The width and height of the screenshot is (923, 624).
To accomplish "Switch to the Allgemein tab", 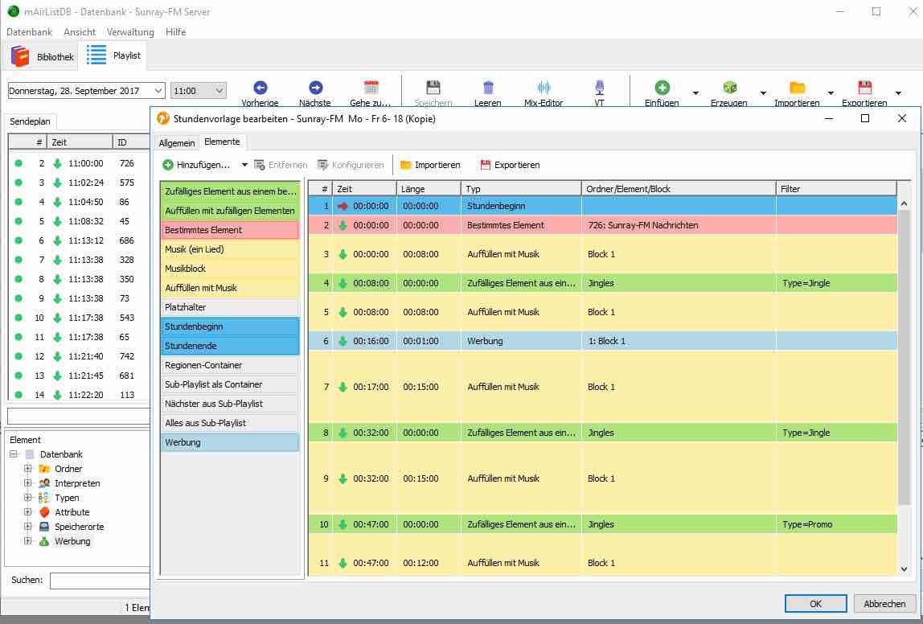I will [x=176, y=142].
